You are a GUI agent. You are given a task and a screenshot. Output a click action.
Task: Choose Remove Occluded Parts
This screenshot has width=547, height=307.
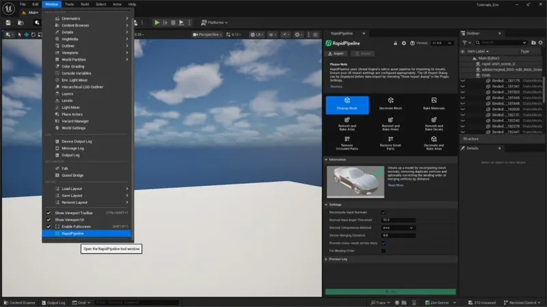click(x=347, y=144)
